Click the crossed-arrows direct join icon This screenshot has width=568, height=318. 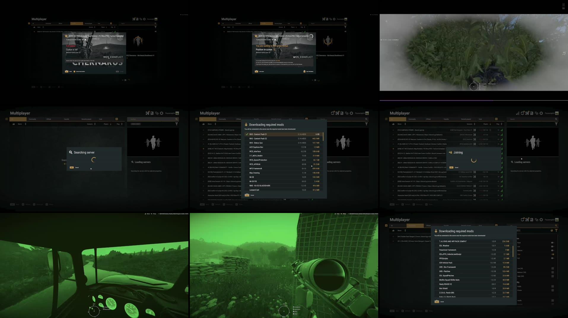pos(527,113)
